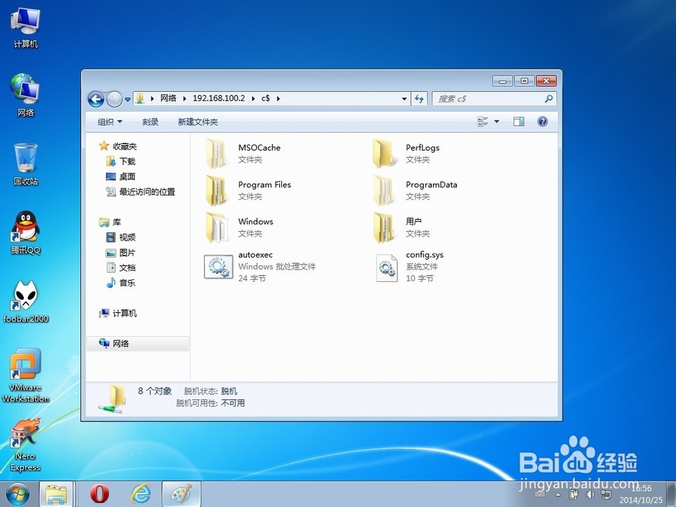Open 下载 in the navigation pane
676x507 pixels.
click(x=121, y=162)
